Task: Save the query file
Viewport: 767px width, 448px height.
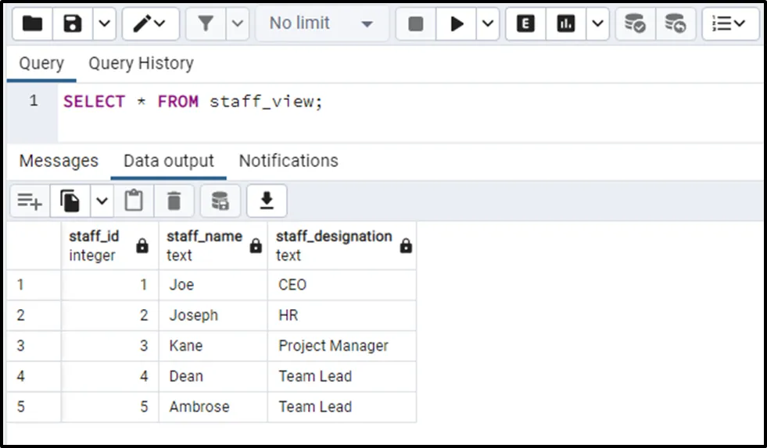Action: coord(73,24)
